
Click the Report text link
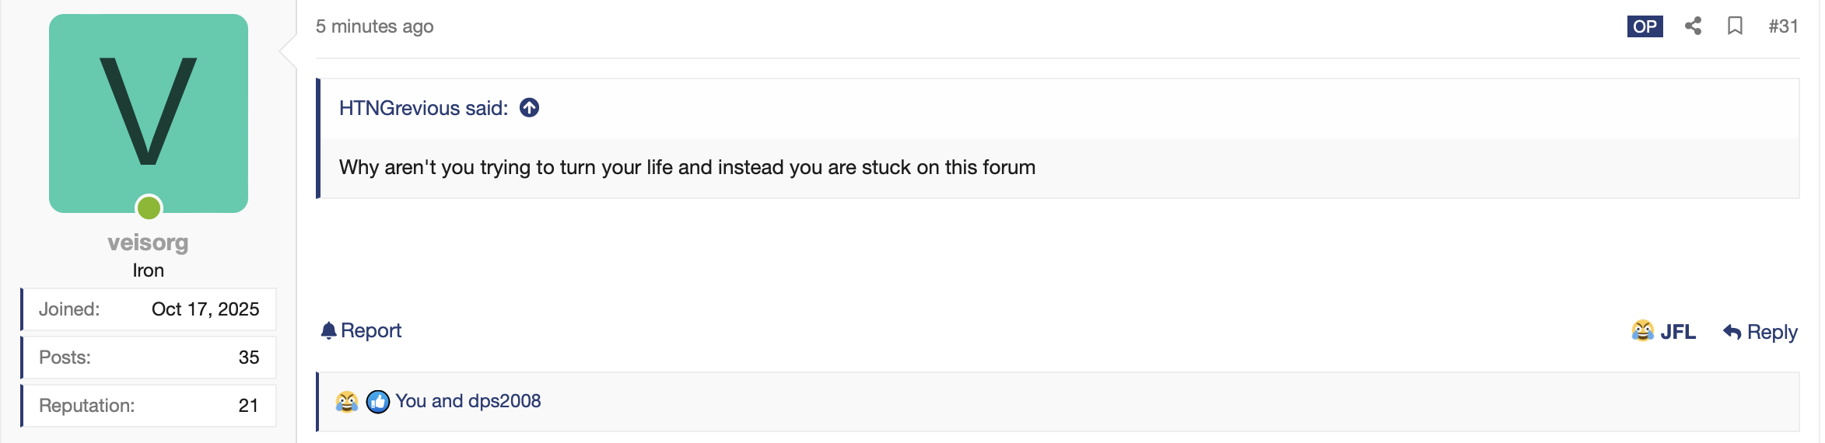pos(371,331)
